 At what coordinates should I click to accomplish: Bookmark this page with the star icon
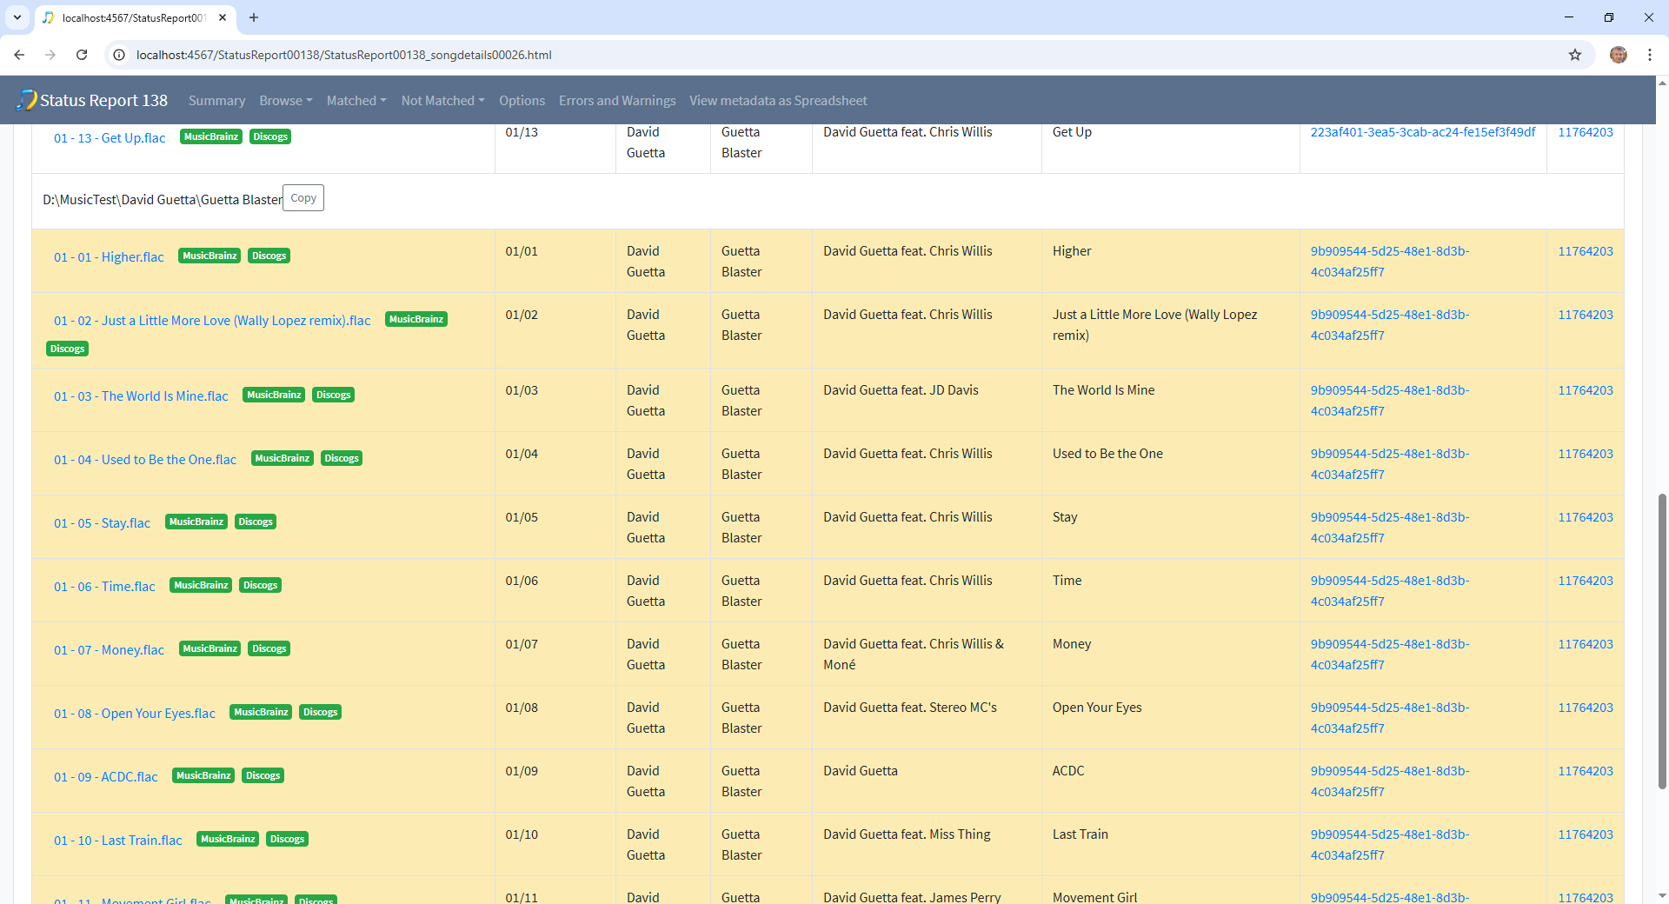pos(1574,55)
